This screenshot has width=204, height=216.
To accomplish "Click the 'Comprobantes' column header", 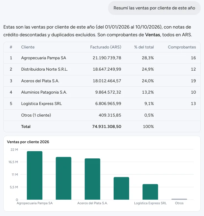I will [182, 47].
